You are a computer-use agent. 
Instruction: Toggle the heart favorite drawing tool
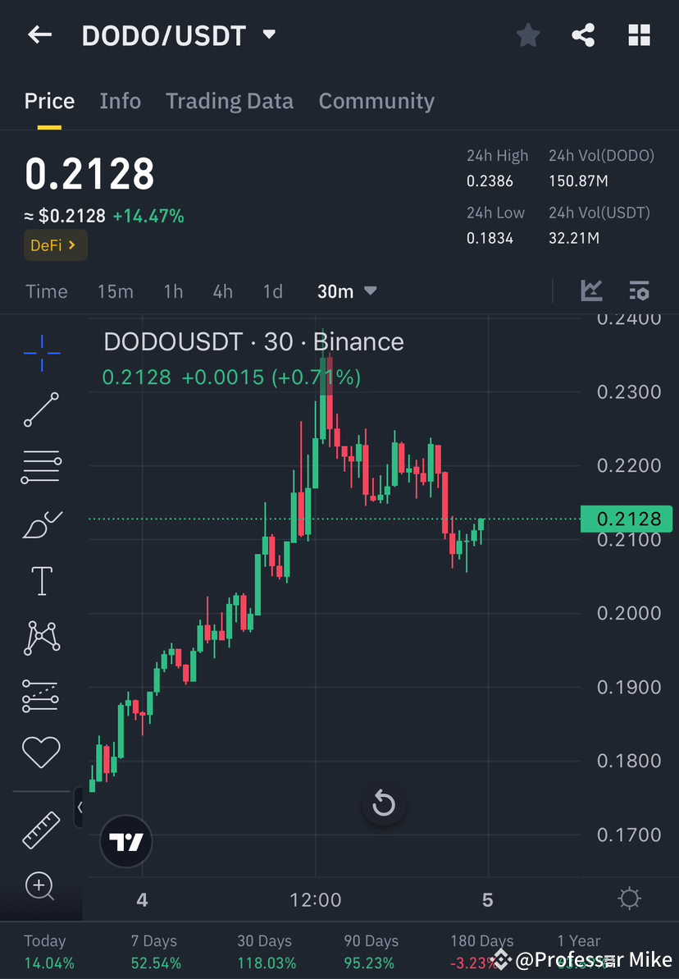[41, 752]
